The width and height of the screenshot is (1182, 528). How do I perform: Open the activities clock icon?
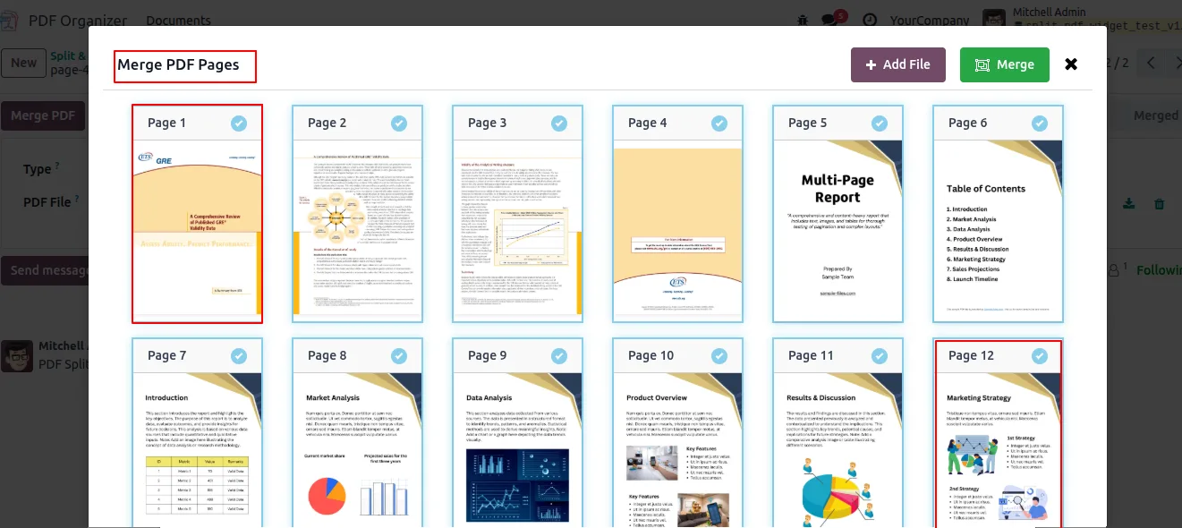click(x=869, y=20)
